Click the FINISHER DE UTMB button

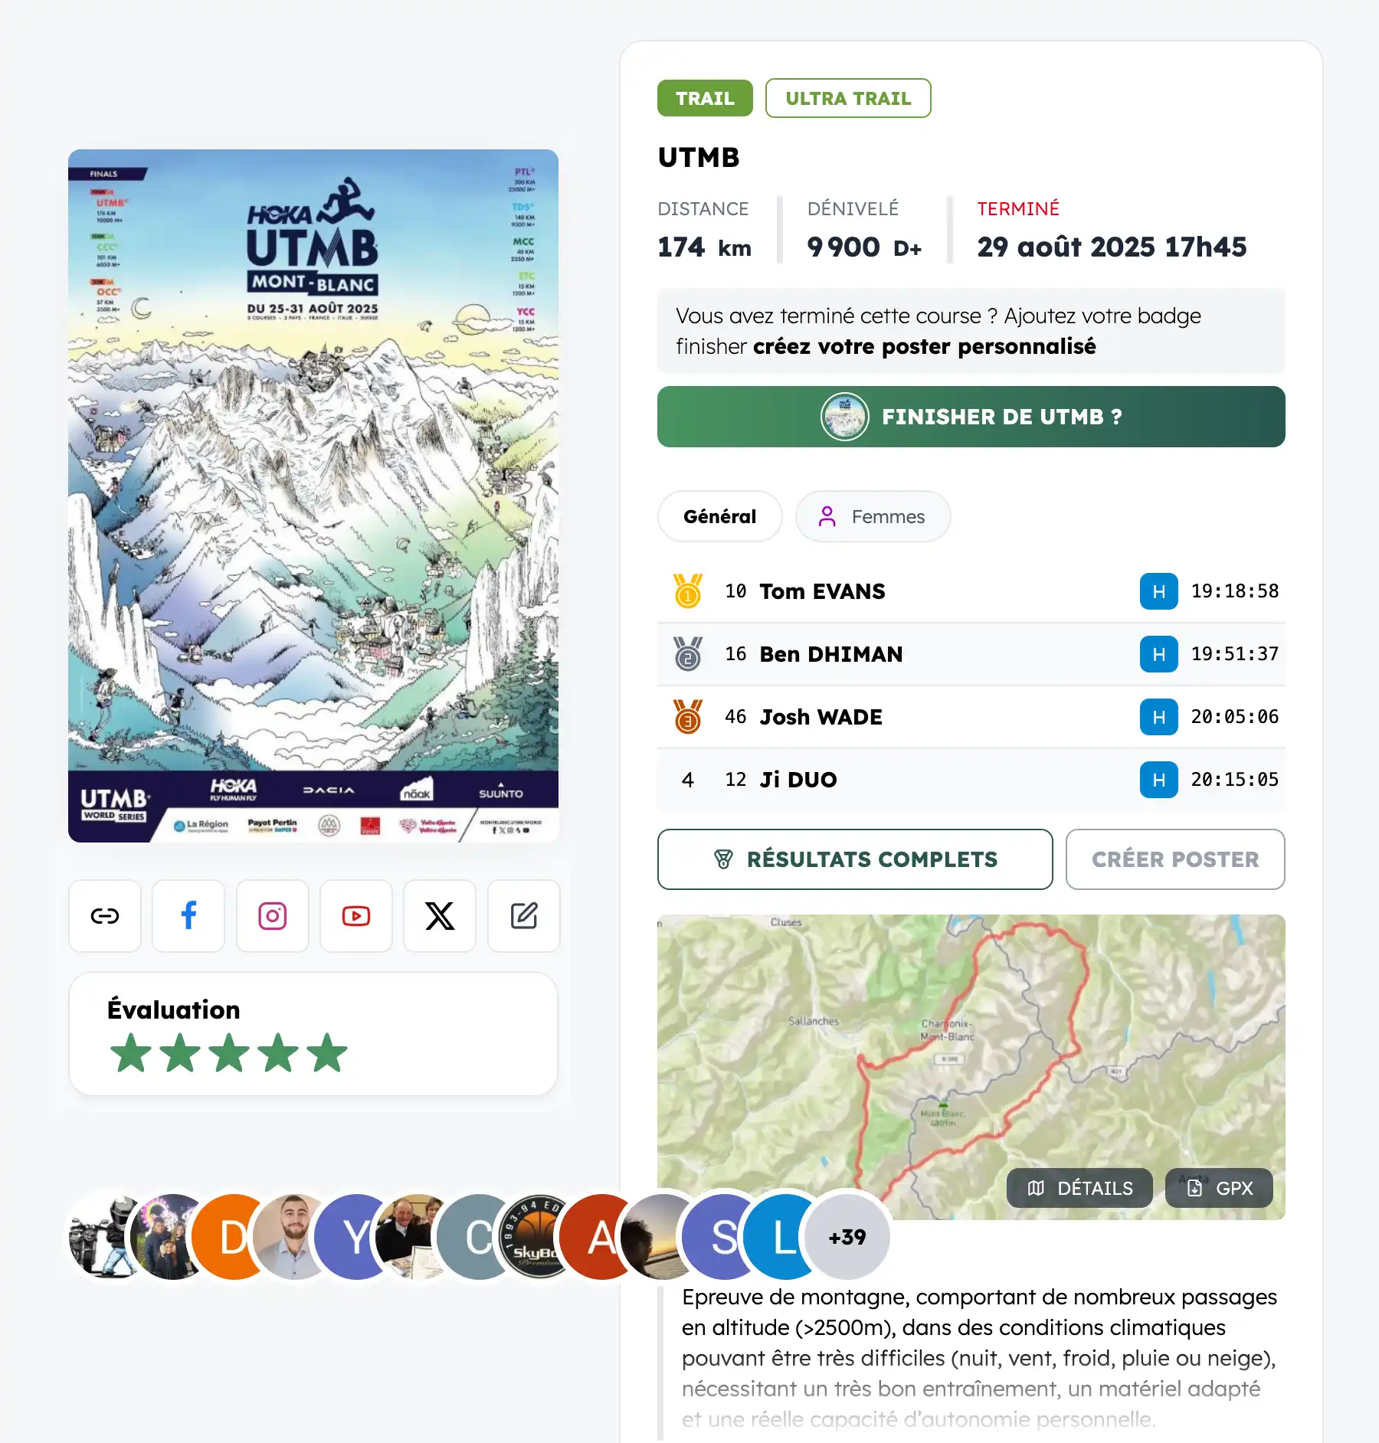pyautogui.click(x=971, y=417)
